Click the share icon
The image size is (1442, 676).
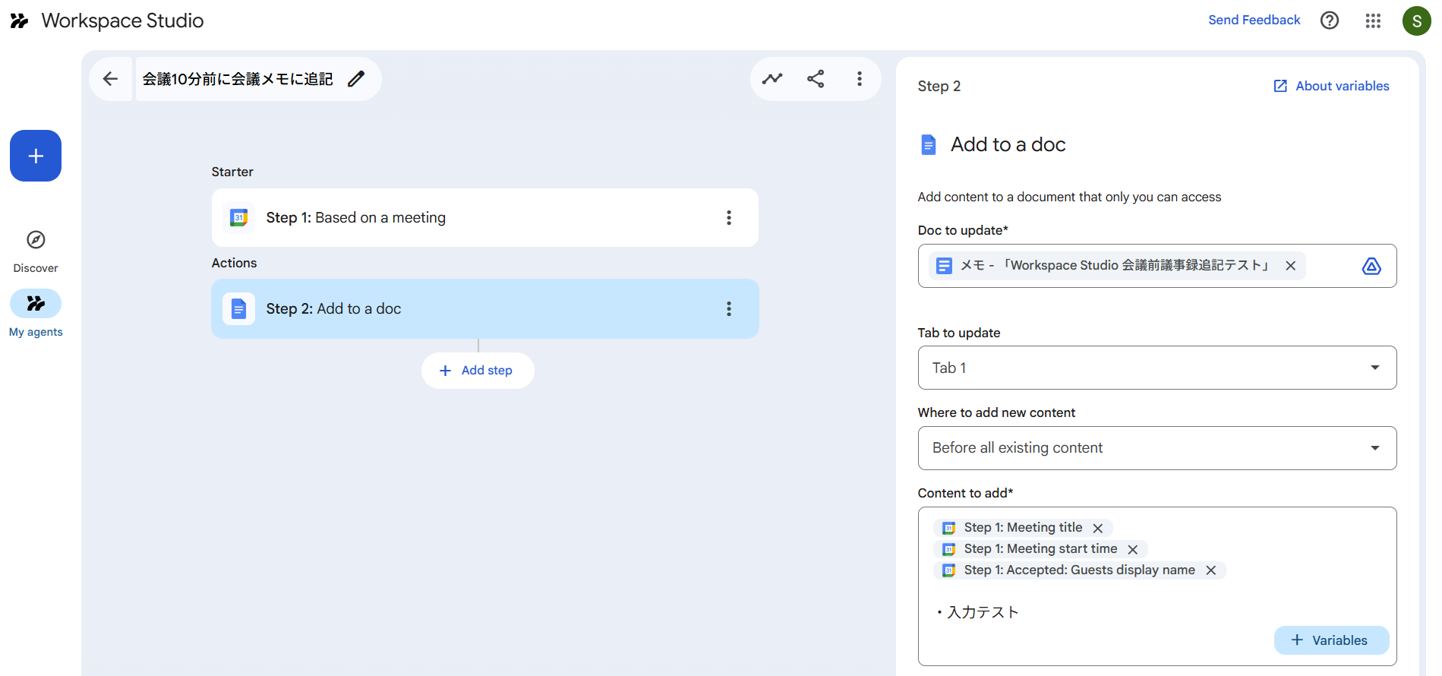pos(816,79)
